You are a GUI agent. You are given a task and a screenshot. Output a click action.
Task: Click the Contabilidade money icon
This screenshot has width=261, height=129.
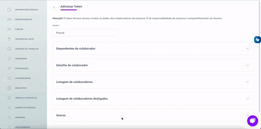(x=9, y=78)
